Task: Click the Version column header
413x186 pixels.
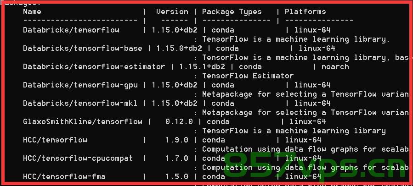Action: (x=172, y=12)
